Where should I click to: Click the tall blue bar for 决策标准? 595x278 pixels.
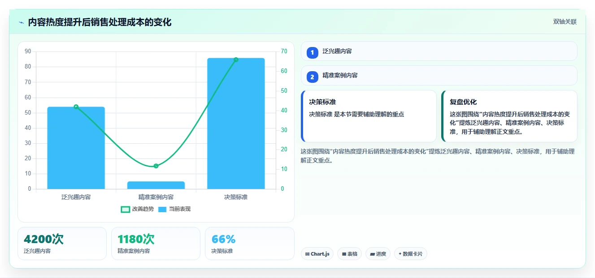point(236,123)
